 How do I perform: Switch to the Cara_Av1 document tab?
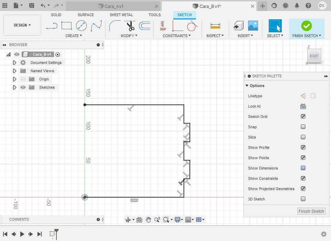114,6
